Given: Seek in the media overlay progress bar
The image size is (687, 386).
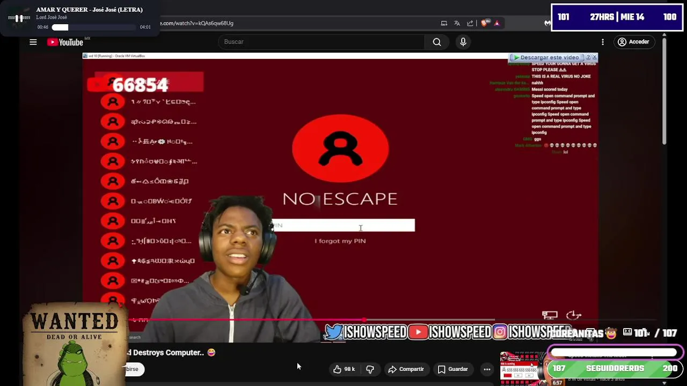Looking at the screenshot, I should click(x=94, y=27).
